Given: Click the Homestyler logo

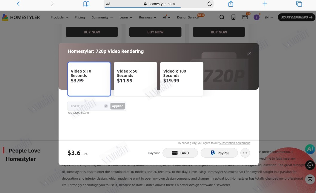Looking at the screenshot, I should [x=21, y=17].
